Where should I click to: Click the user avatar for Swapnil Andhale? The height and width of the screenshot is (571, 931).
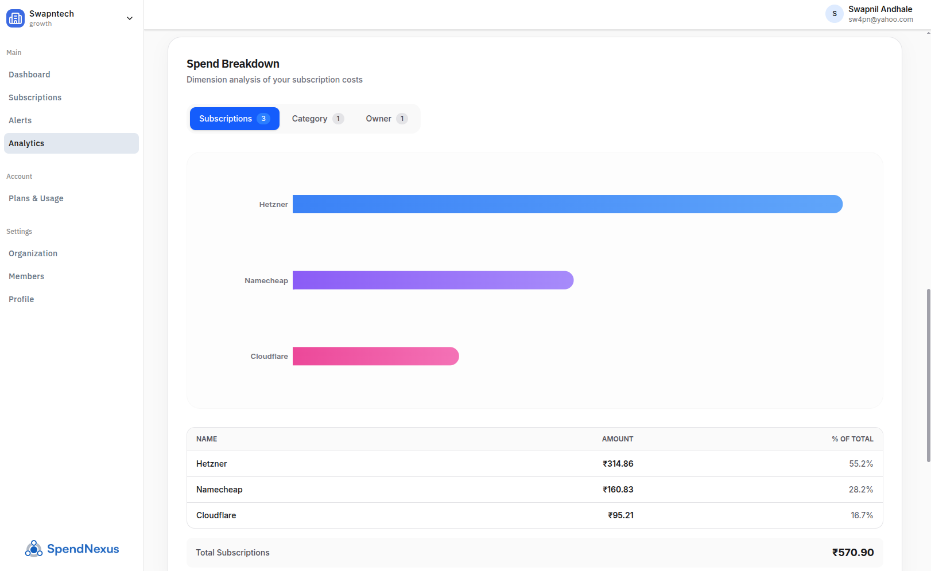834,14
